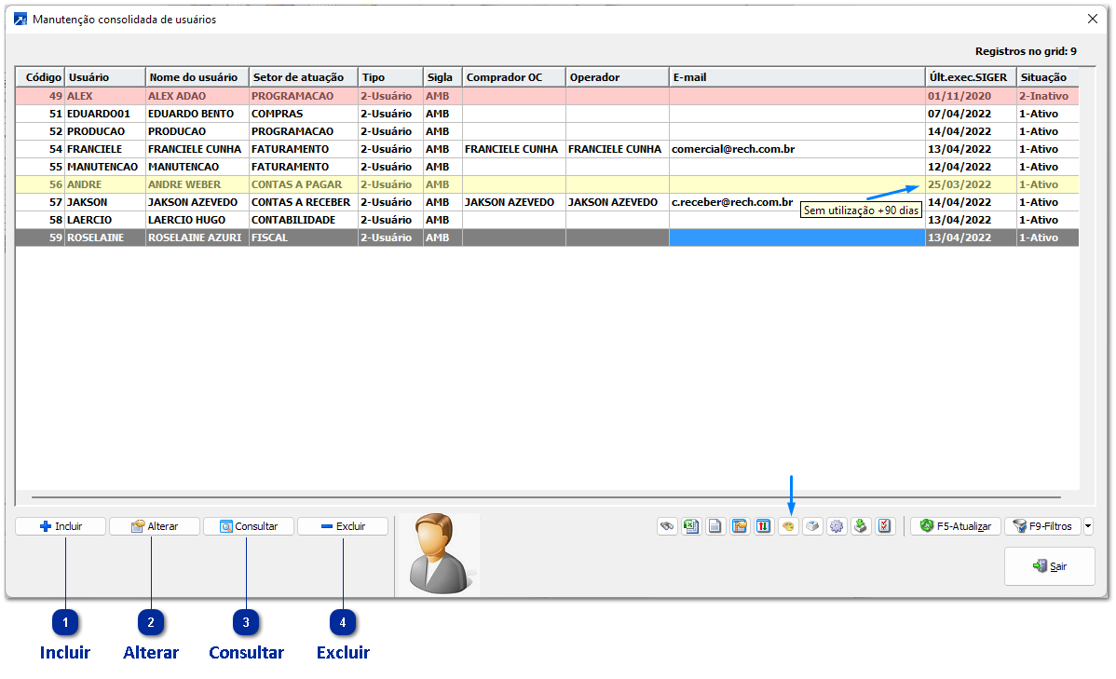Click the user avatar picture
1116x679 pixels.
[437, 553]
